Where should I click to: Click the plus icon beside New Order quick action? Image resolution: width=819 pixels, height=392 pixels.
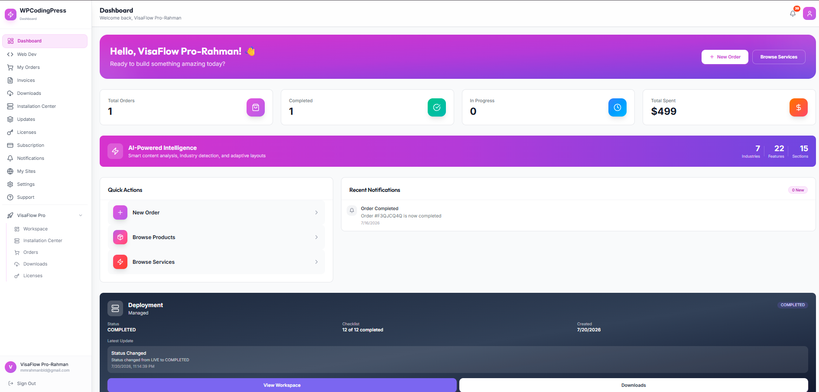[x=120, y=213]
